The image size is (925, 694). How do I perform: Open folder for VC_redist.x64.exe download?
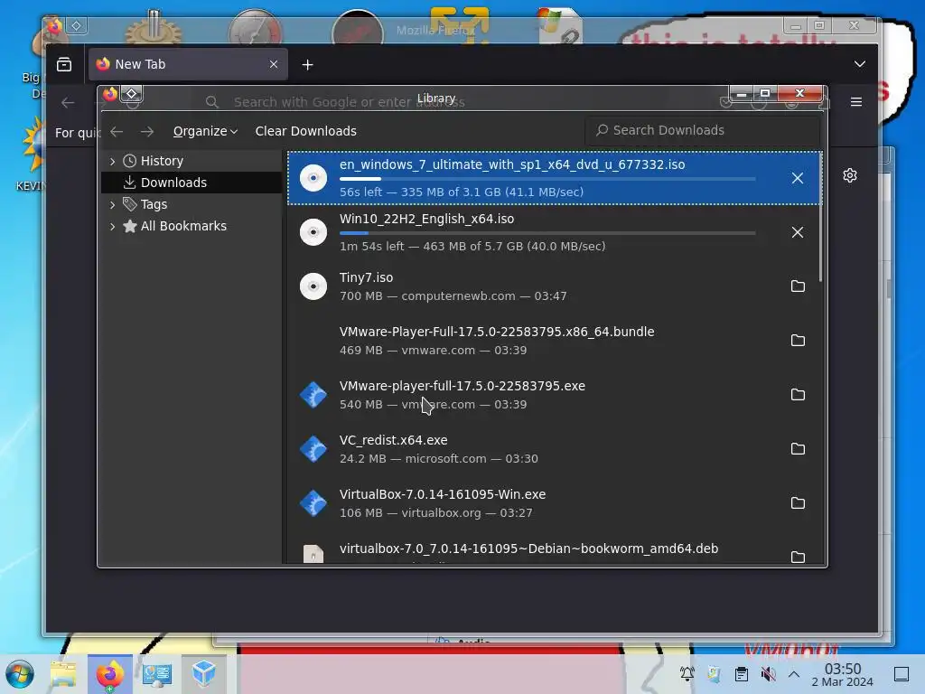[x=798, y=449]
